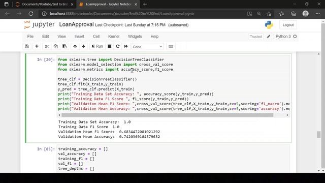This screenshot has width=325, height=183.
Task: Click the Trusted notebook indicator
Action: point(255,37)
